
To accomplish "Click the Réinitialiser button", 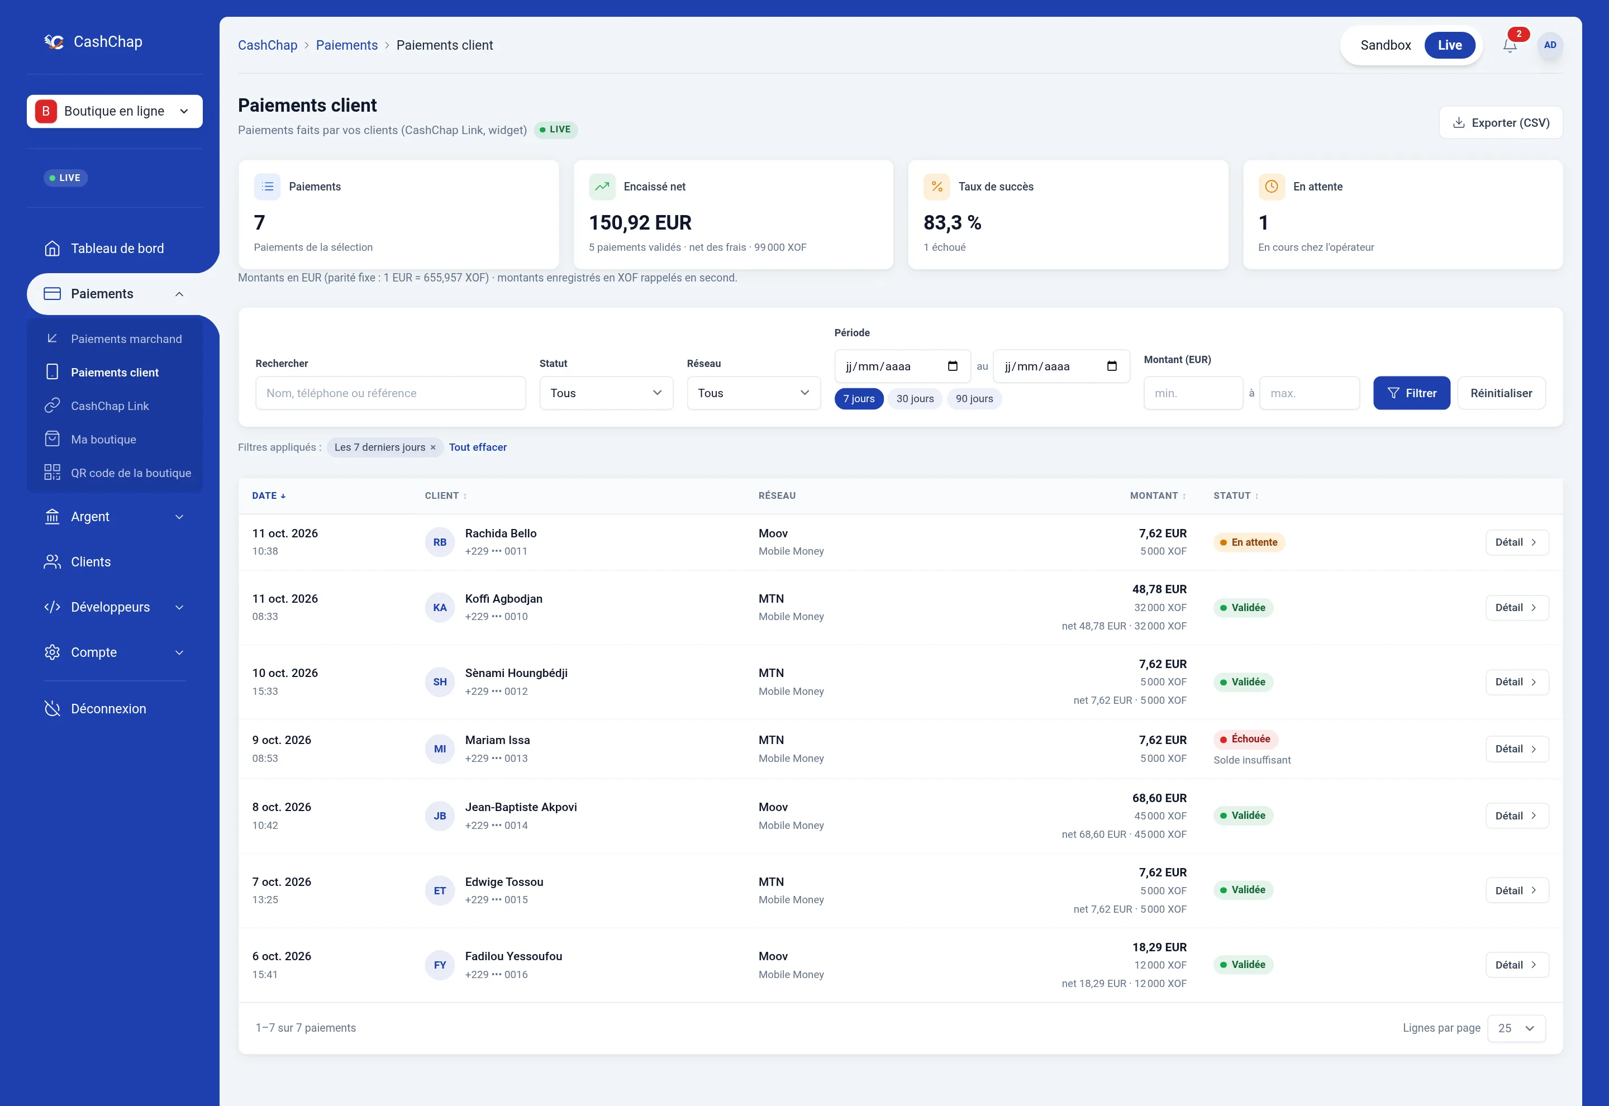I will (1502, 393).
